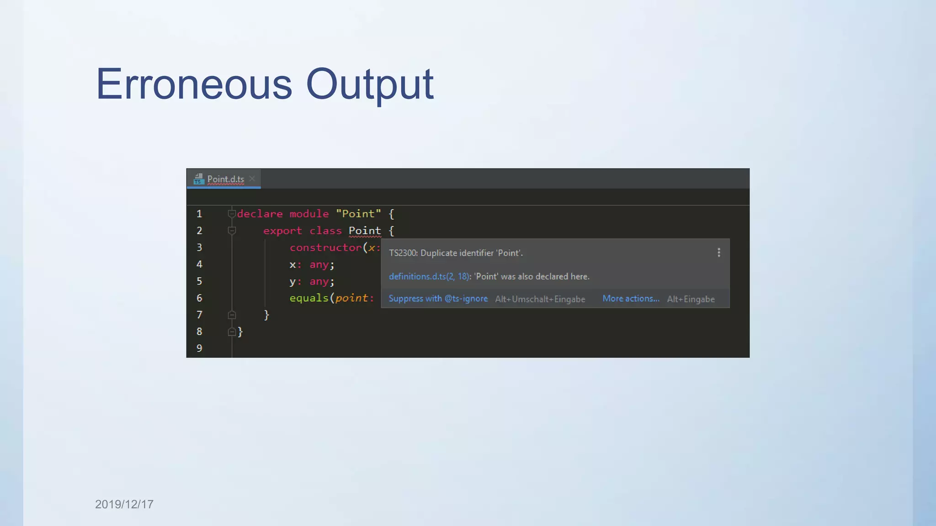This screenshot has height=526, width=936.
Task: Click the declare keyword on line 1
Action: pos(260,214)
